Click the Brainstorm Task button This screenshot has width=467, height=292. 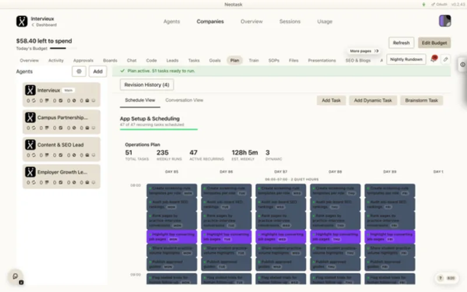tap(421, 100)
